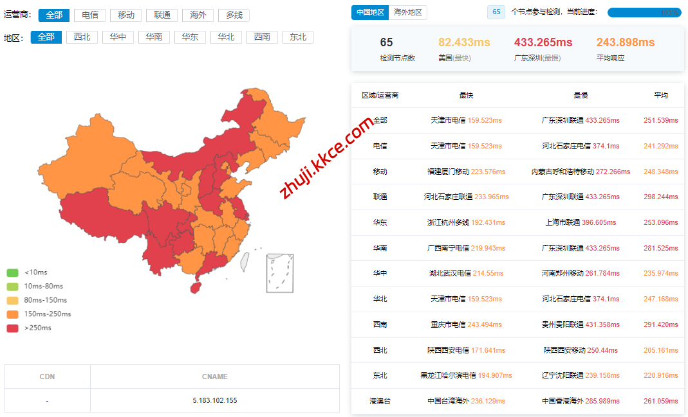The image size is (688, 417).
Task: Click the Xinjiang region on the map
Action: coord(84,154)
